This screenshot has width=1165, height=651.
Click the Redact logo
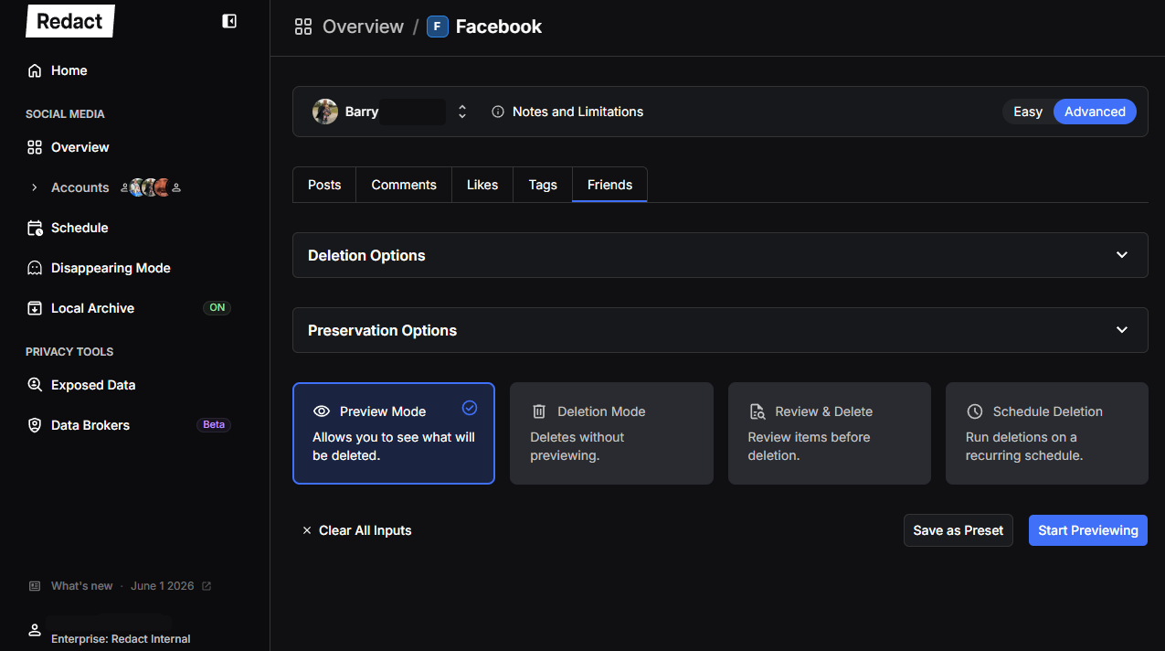point(69,21)
